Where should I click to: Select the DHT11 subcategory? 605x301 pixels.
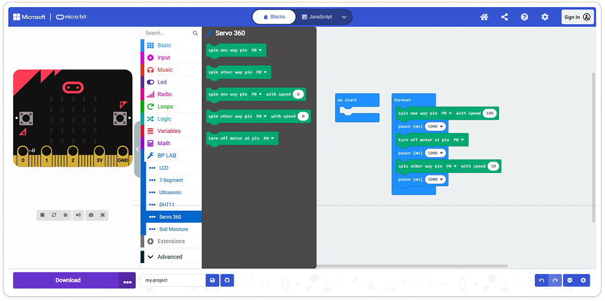174,204
